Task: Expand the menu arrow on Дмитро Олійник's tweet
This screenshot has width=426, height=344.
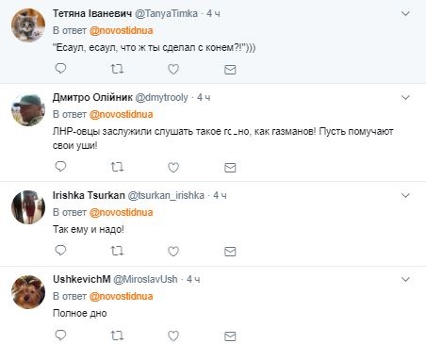Action: click(x=405, y=98)
